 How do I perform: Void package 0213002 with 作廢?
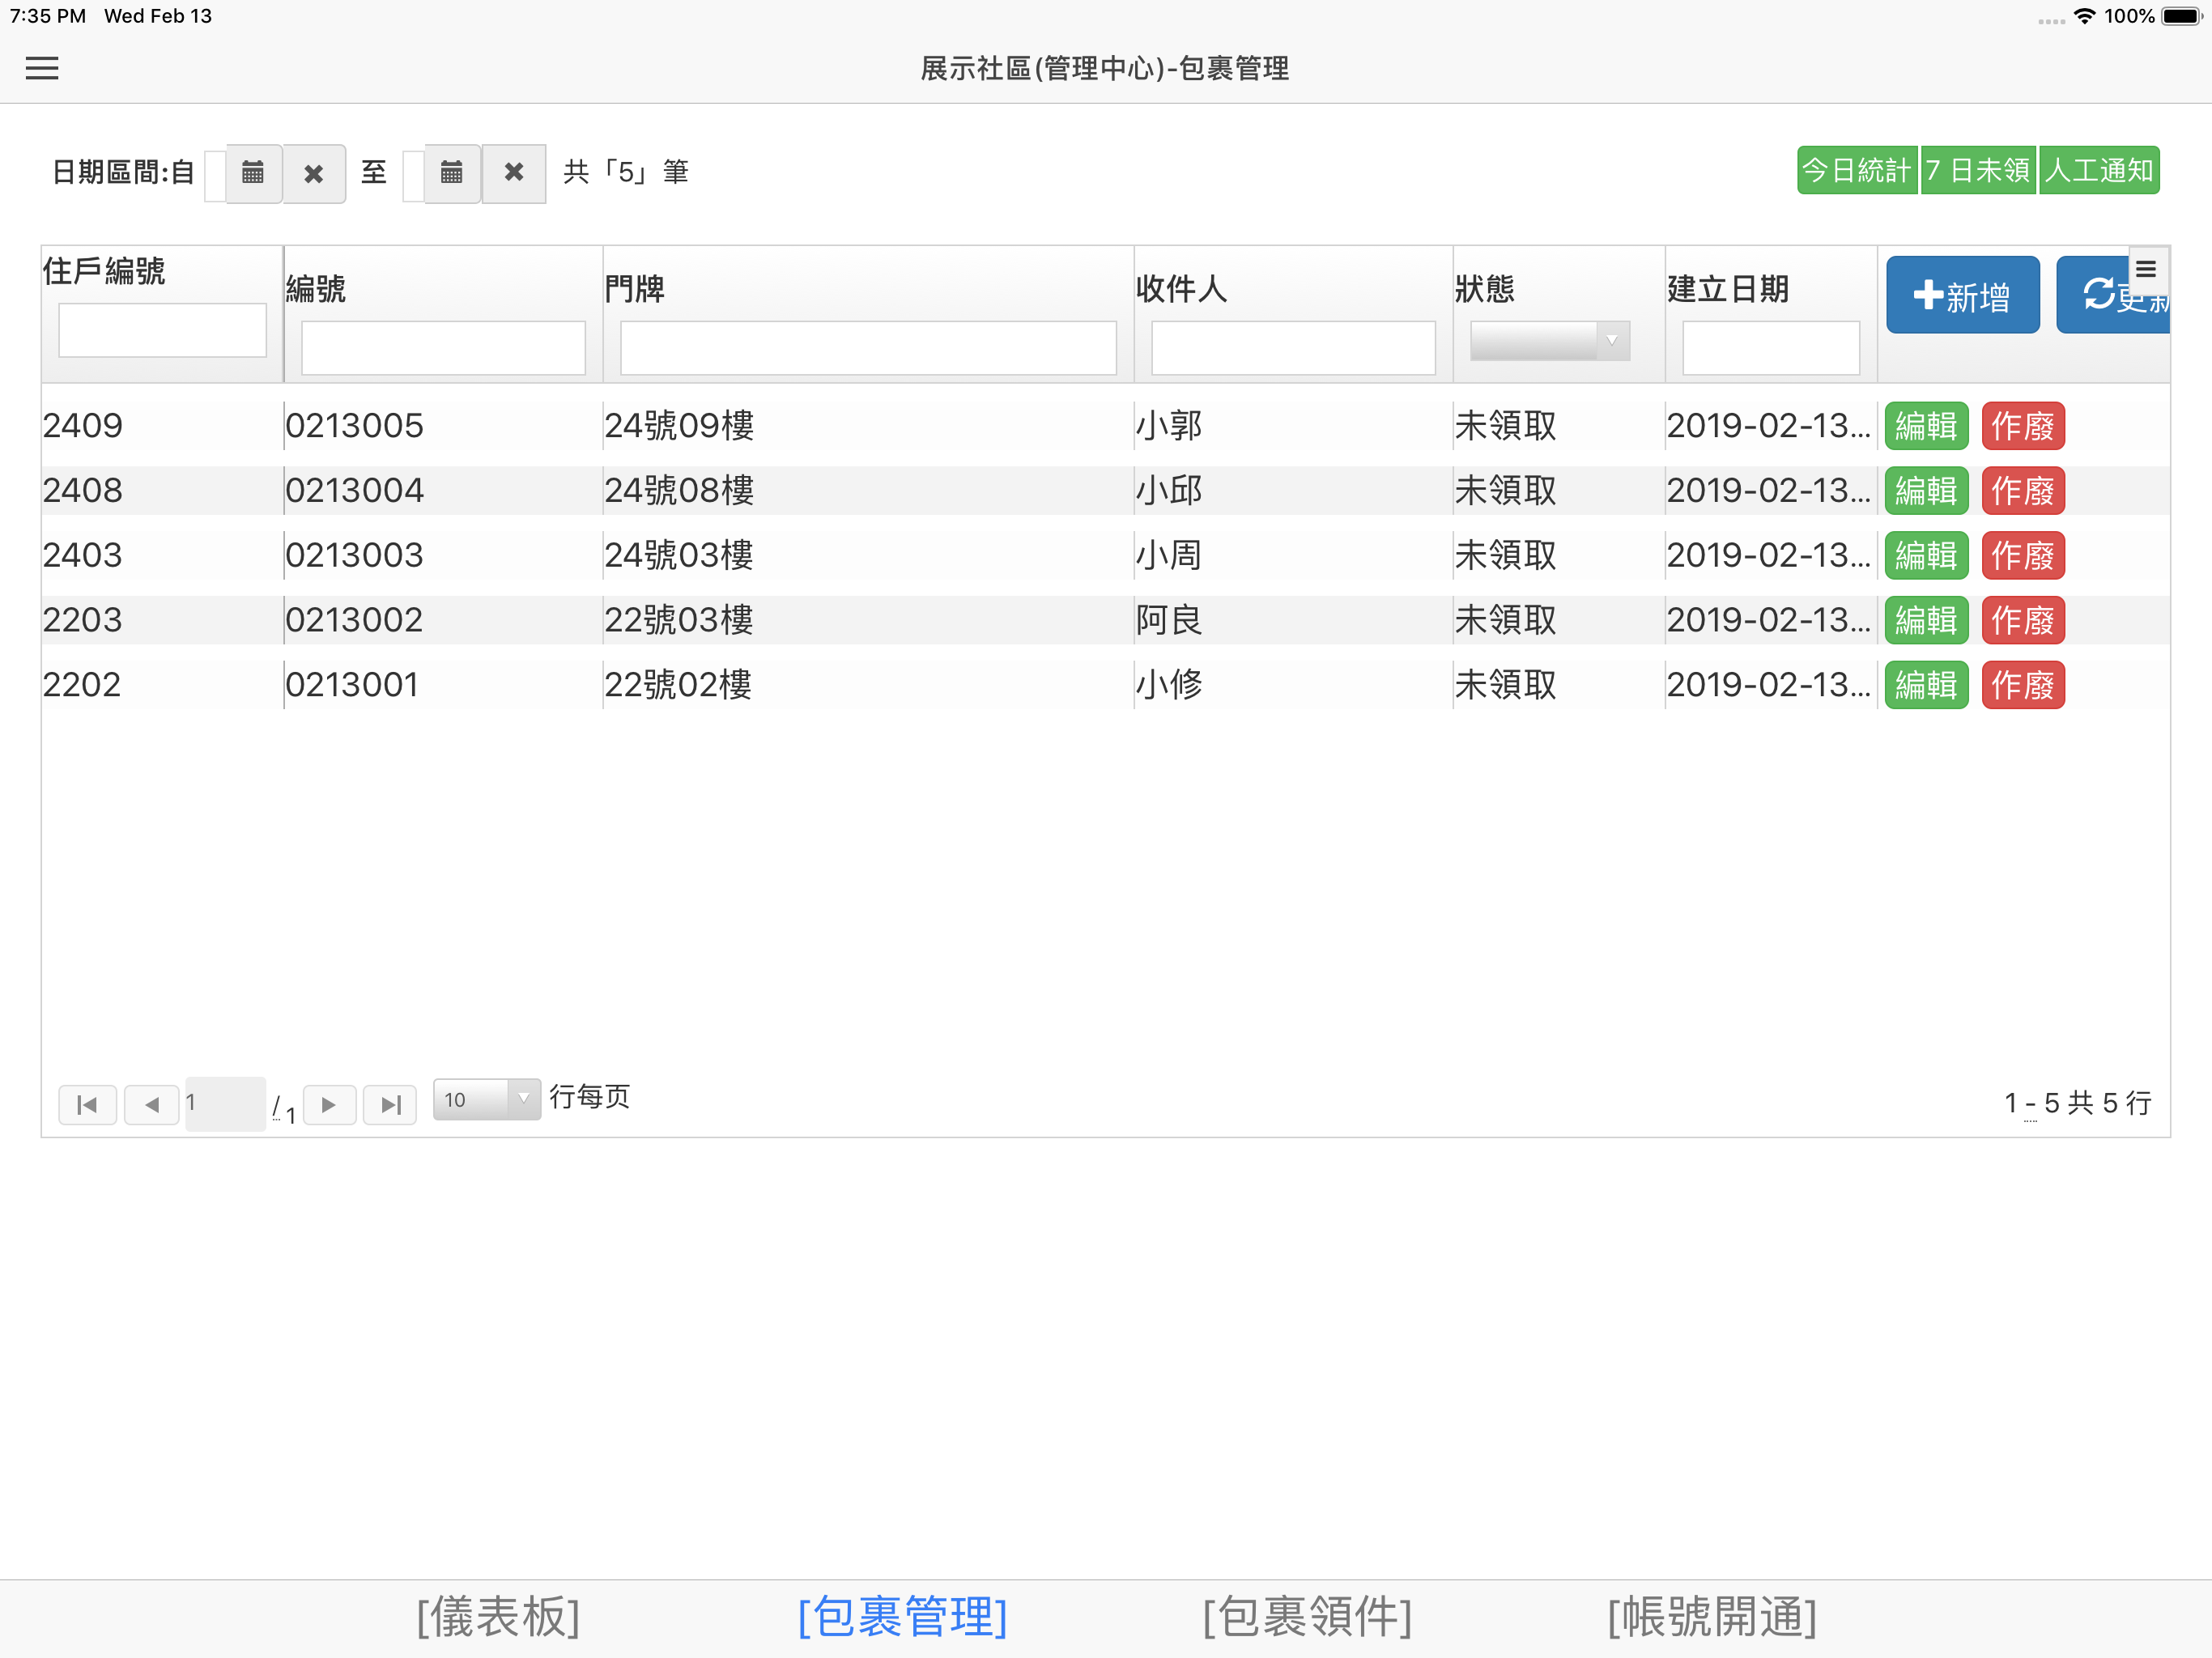pyautogui.click(x=2023, y=620)
